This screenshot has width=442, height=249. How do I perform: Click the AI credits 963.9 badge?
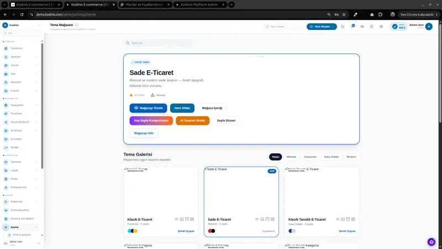click(x=398, y=27)
